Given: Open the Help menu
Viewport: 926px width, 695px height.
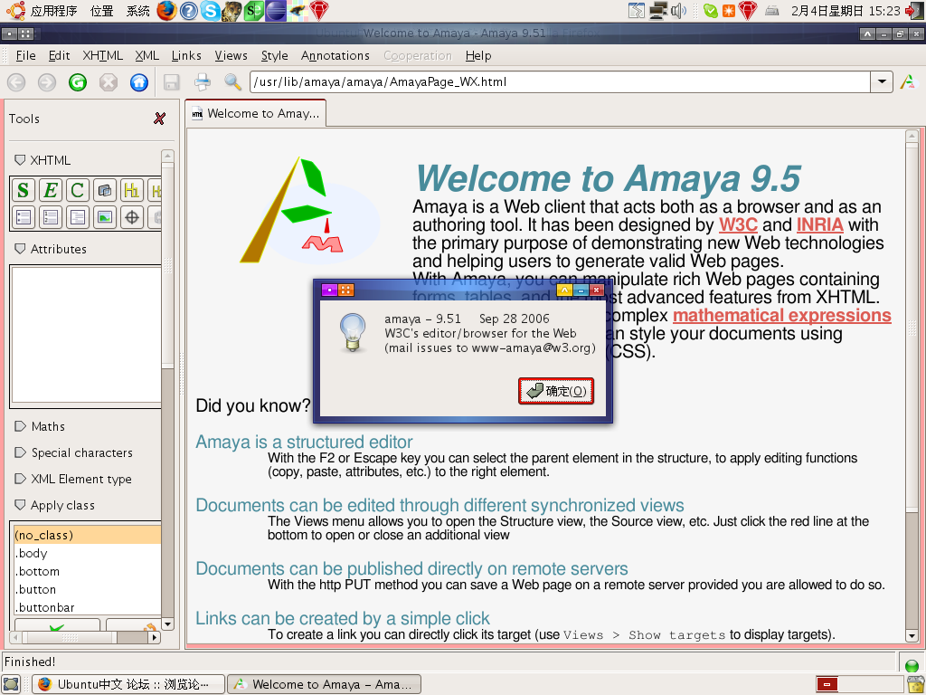Looking at the screenshot, I should click(478, 55).
